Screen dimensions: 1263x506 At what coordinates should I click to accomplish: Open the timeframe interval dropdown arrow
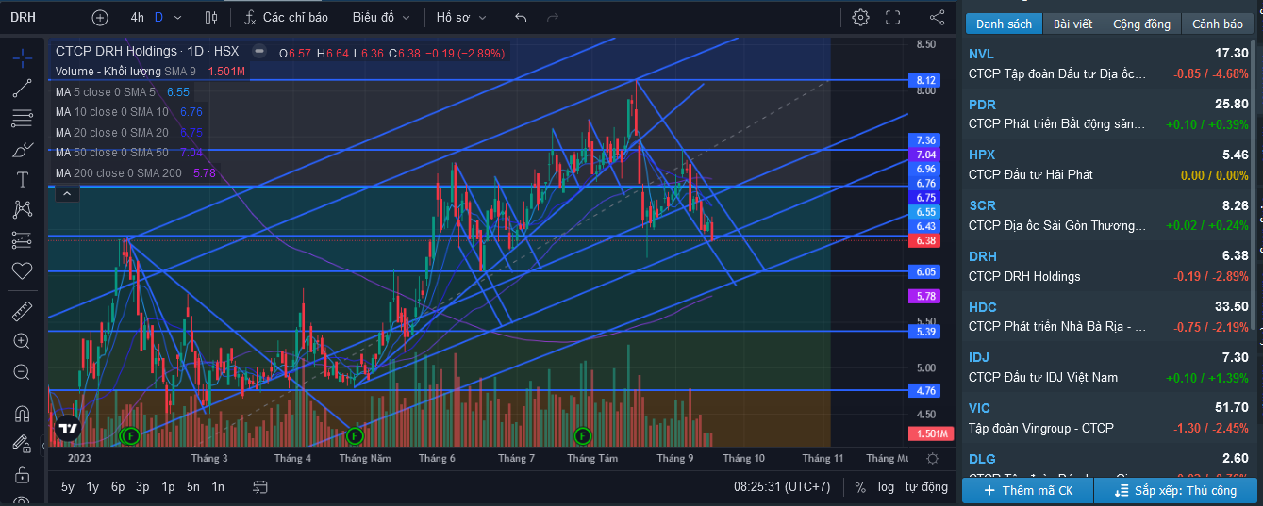177,17
